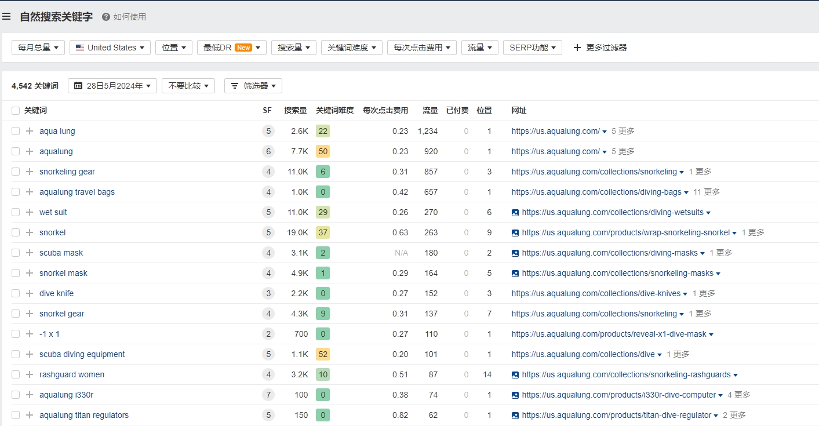Click plus icon beside 'snorkeling gear'

[x=30, y=172]
